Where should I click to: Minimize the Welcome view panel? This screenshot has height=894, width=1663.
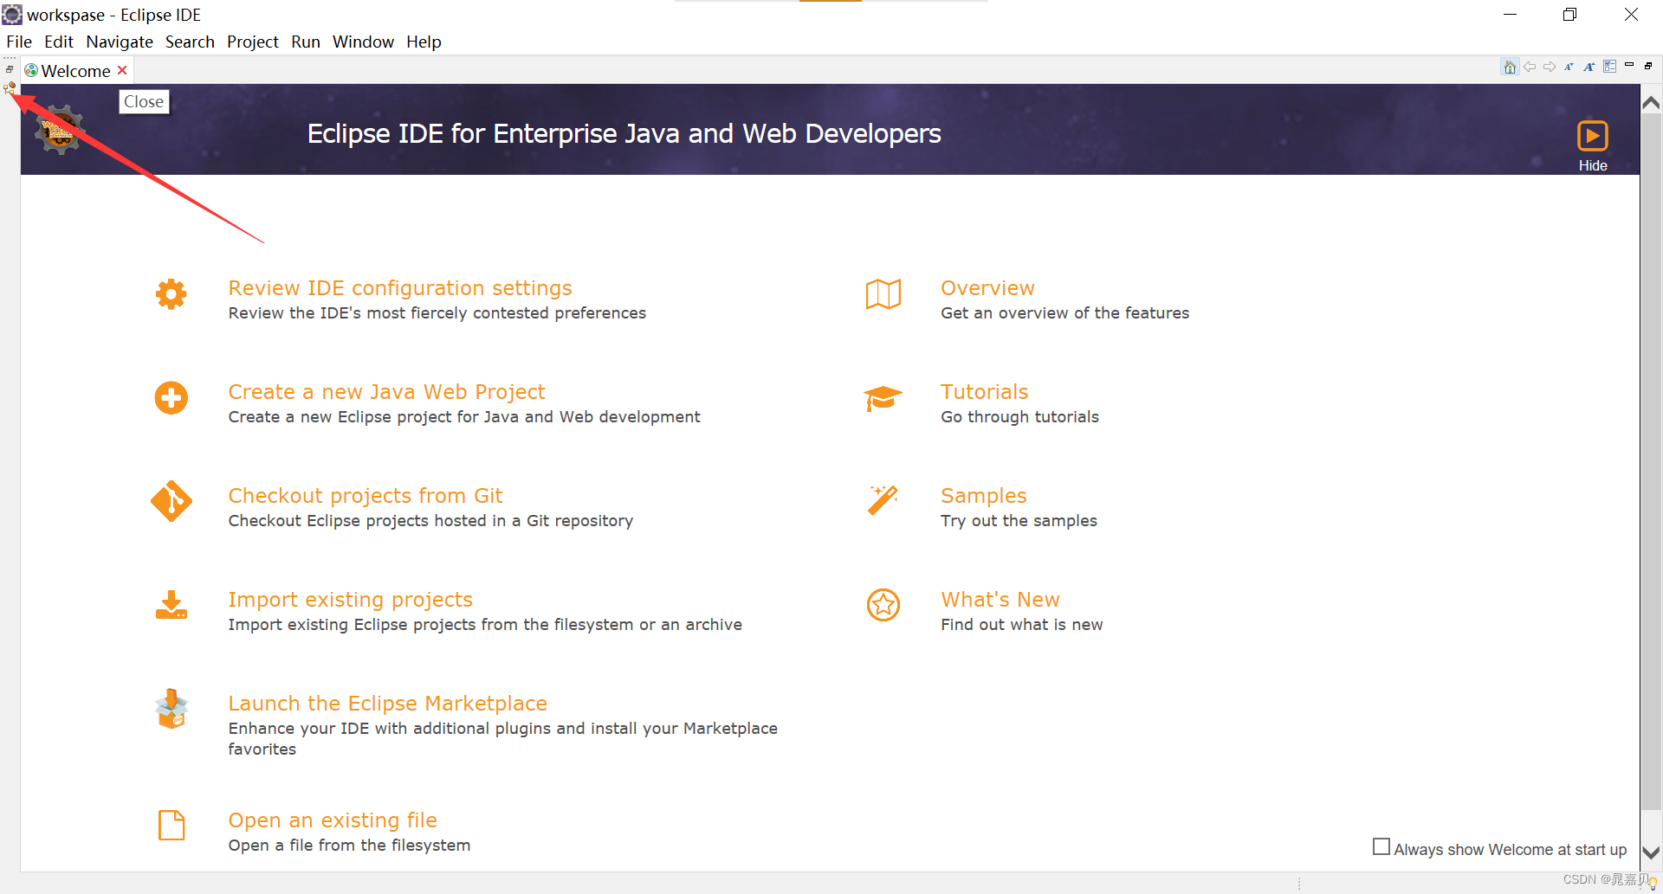tap(1629, 66)
